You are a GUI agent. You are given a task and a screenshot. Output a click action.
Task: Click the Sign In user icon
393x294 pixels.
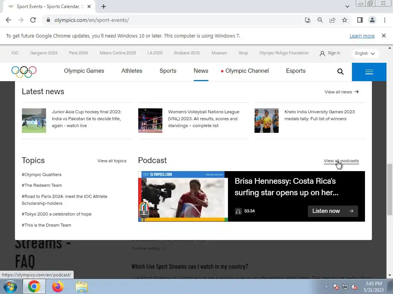point(322,53)
